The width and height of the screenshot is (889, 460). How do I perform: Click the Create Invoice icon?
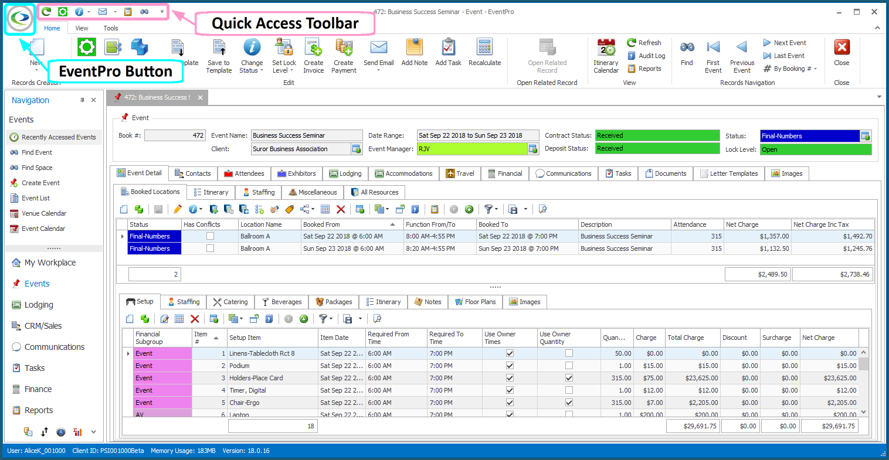pyautogui.click(x=313, y=48)
